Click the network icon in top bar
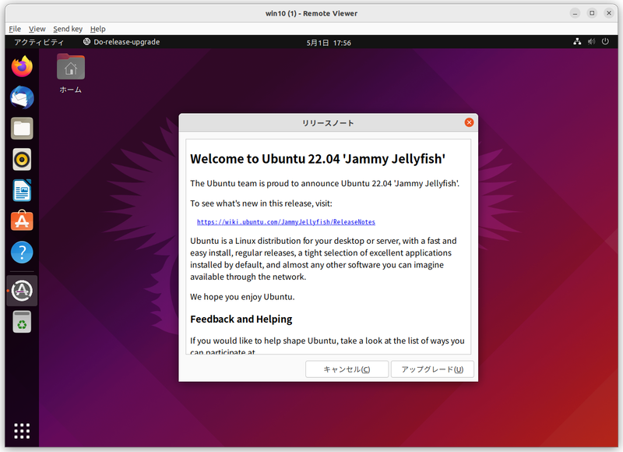 coord(577,42)
